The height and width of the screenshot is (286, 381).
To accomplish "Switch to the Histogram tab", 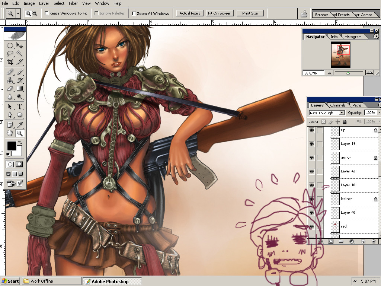I will 353,37.
